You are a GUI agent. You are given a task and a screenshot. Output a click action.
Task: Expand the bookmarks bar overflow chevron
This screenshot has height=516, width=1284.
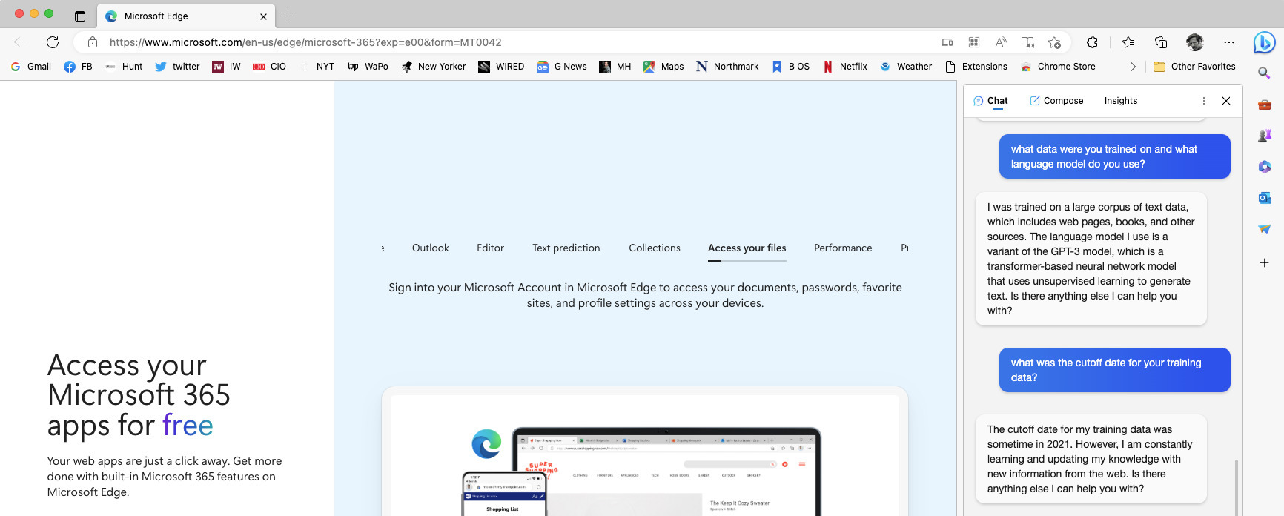[1133, 67]
